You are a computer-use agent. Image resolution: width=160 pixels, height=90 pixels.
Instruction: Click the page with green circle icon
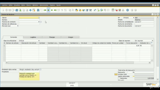[x=98, y=10]
